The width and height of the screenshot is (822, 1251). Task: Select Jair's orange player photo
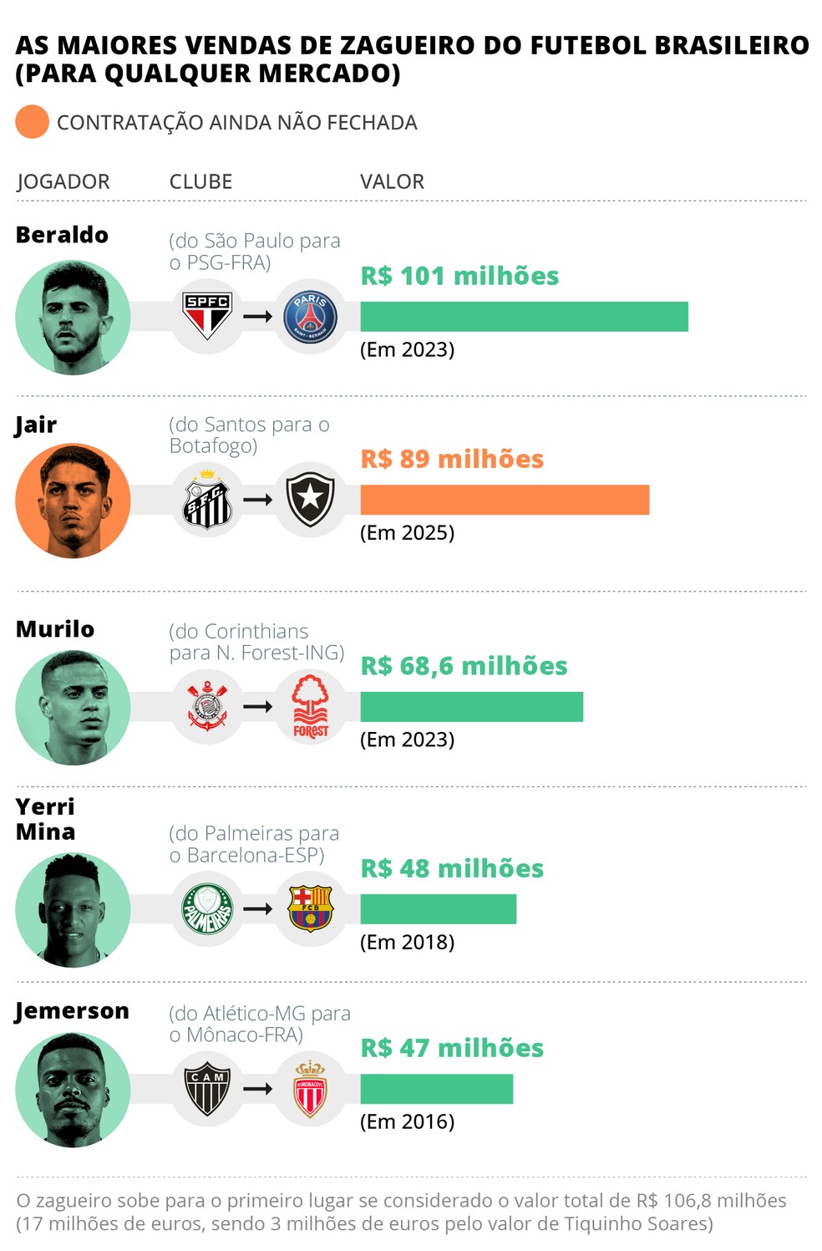point(74,501)
